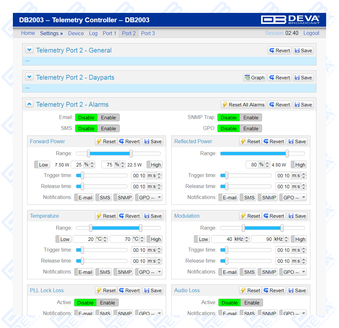Reset the Forward Power alarm
This screenshot has width=339, height=328.
tap(106, 141)
